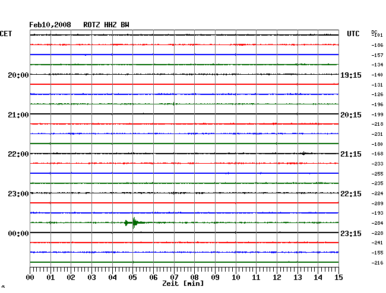Image resolution: width=386 pixels, height=293 pixels.
Task: Click the DC offset value "-193"
Action: click(377, 213)
